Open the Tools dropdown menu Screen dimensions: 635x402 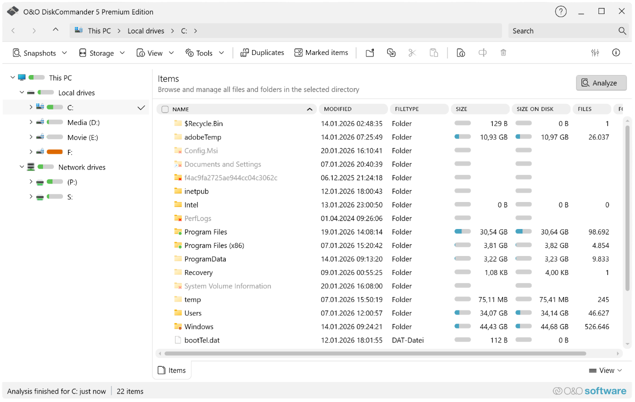coord(204,53)
